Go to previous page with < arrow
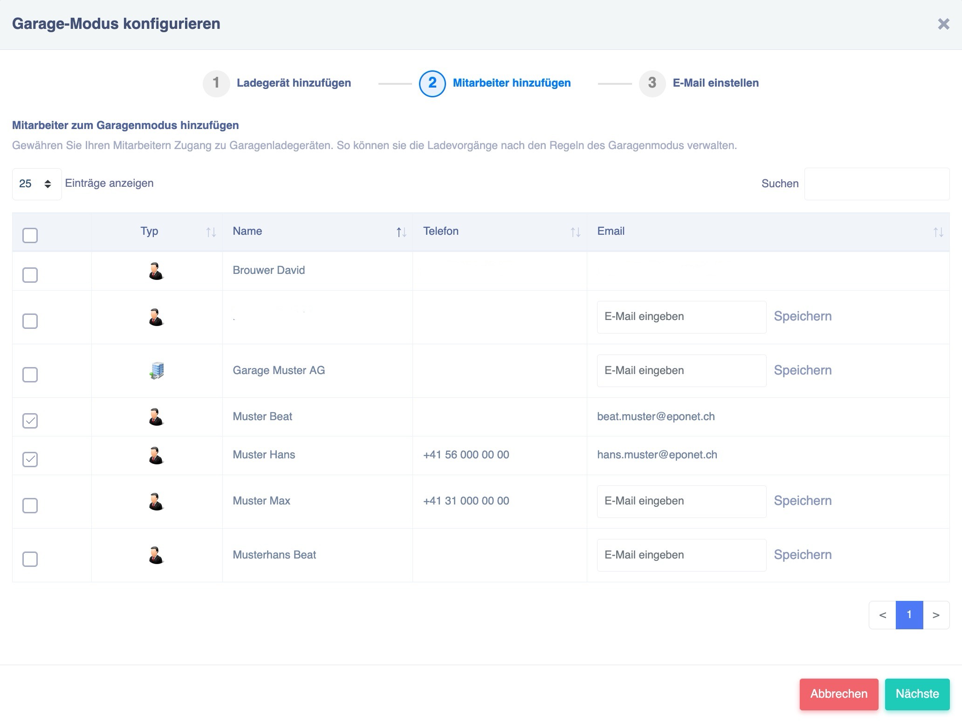962x722 pixels. [x=882, y=615]
